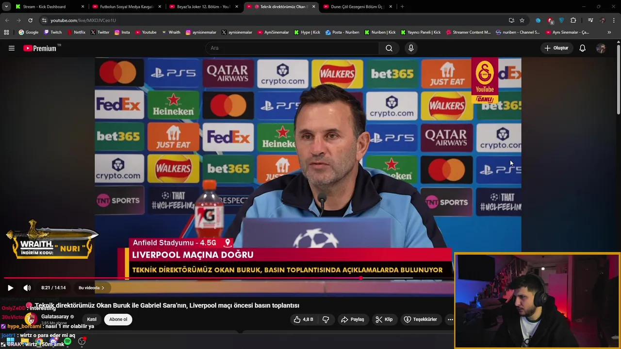Open the YouTube account avatar menu

click(601, 48)
